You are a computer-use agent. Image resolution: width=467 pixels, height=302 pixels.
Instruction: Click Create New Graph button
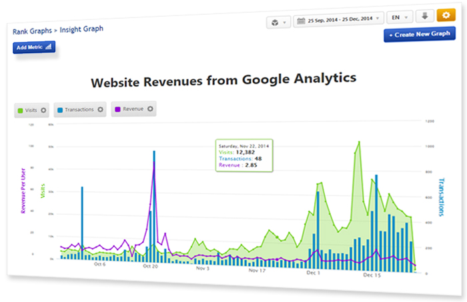coord(420,34)
